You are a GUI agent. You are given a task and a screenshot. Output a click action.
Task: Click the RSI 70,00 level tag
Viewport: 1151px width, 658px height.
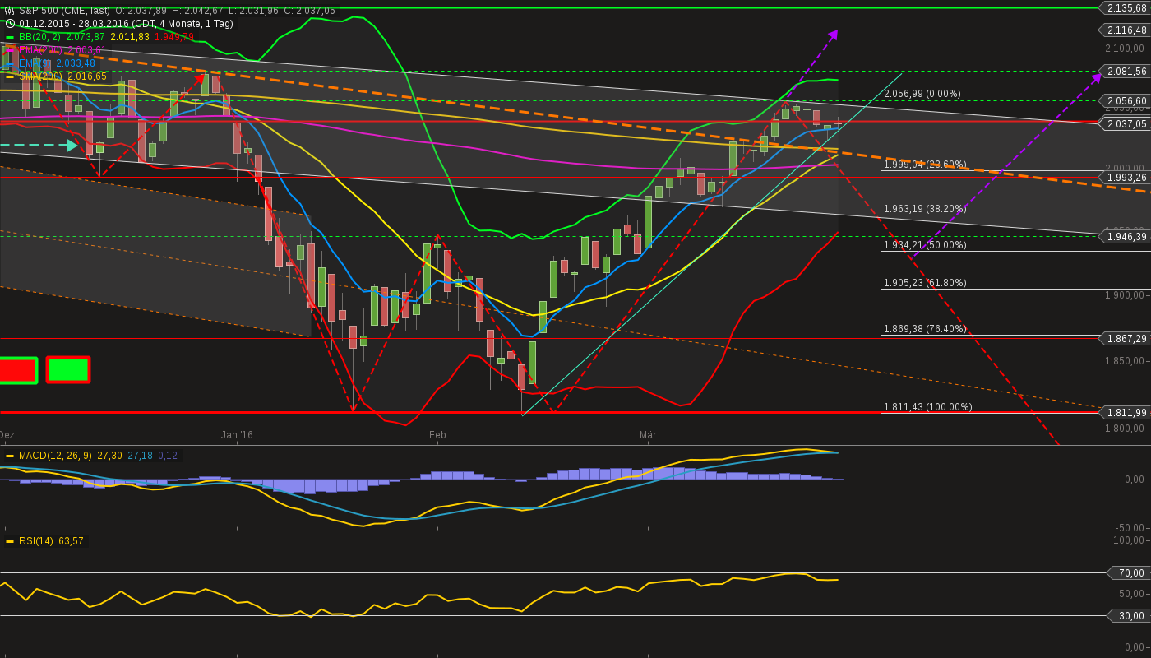pyautogui.click(x=1130, y=573)
